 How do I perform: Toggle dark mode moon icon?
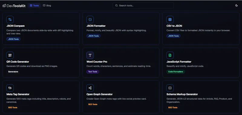coord(237,5)
